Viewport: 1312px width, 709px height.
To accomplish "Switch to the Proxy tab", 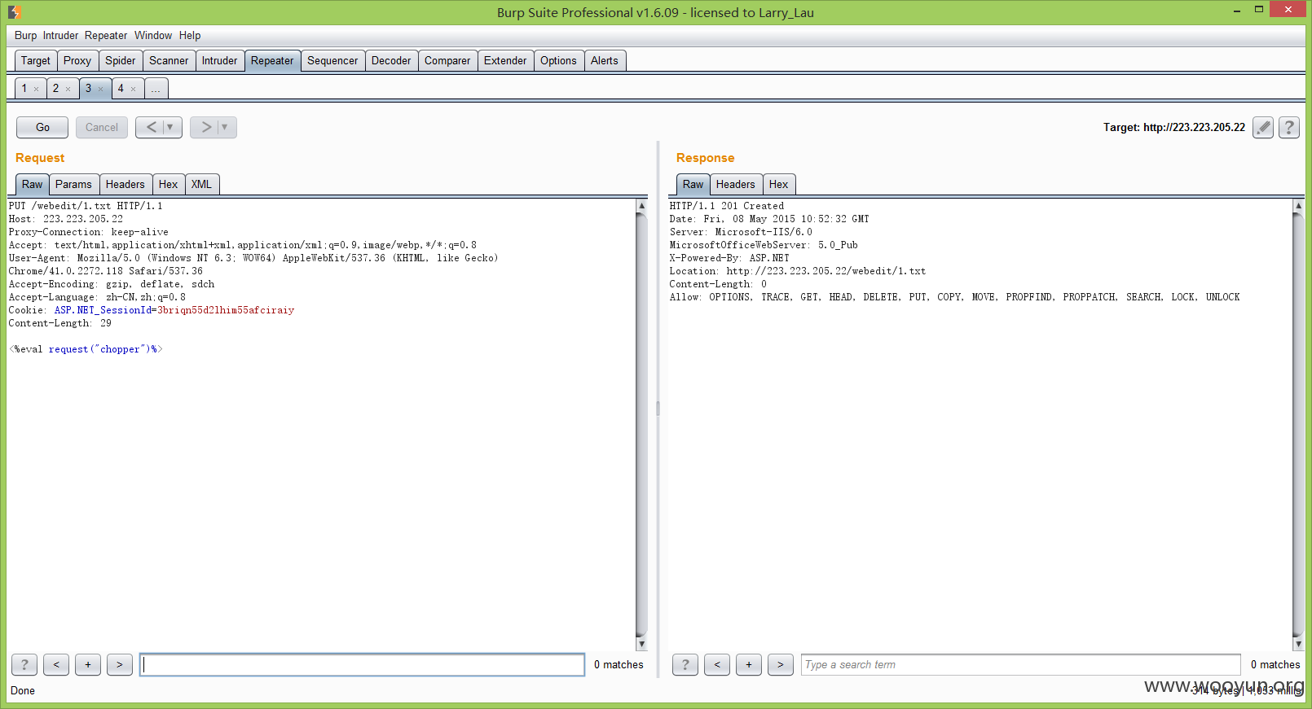I will (77, 60).
